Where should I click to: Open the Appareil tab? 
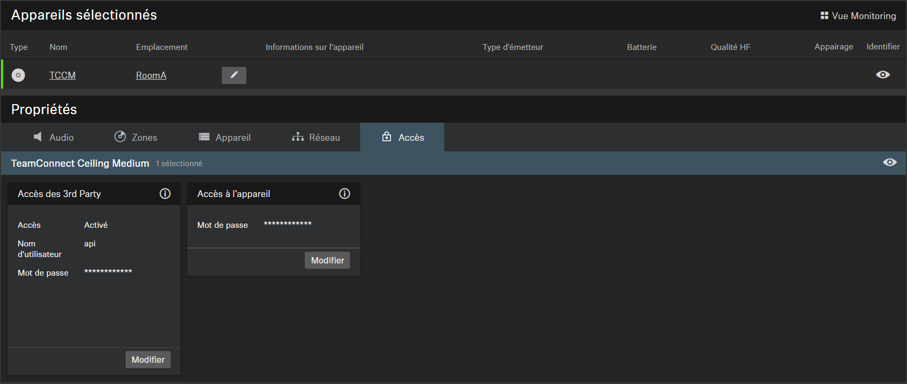click(224, 137)
